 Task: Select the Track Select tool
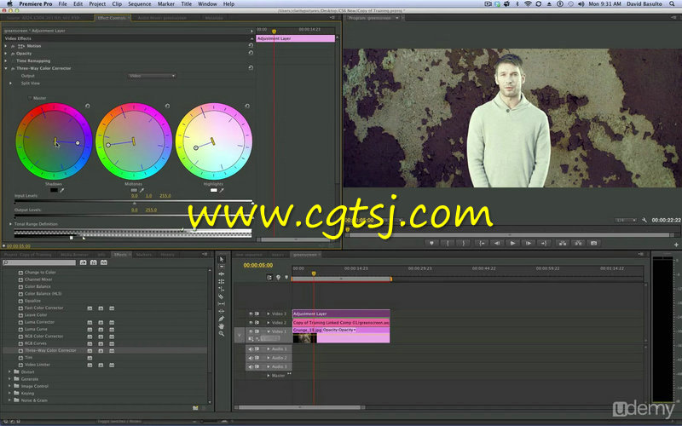(222, 267)
